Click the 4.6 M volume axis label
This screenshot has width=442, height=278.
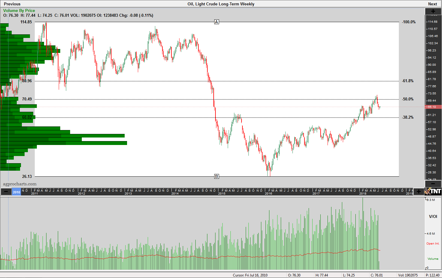tap(431, 233)
